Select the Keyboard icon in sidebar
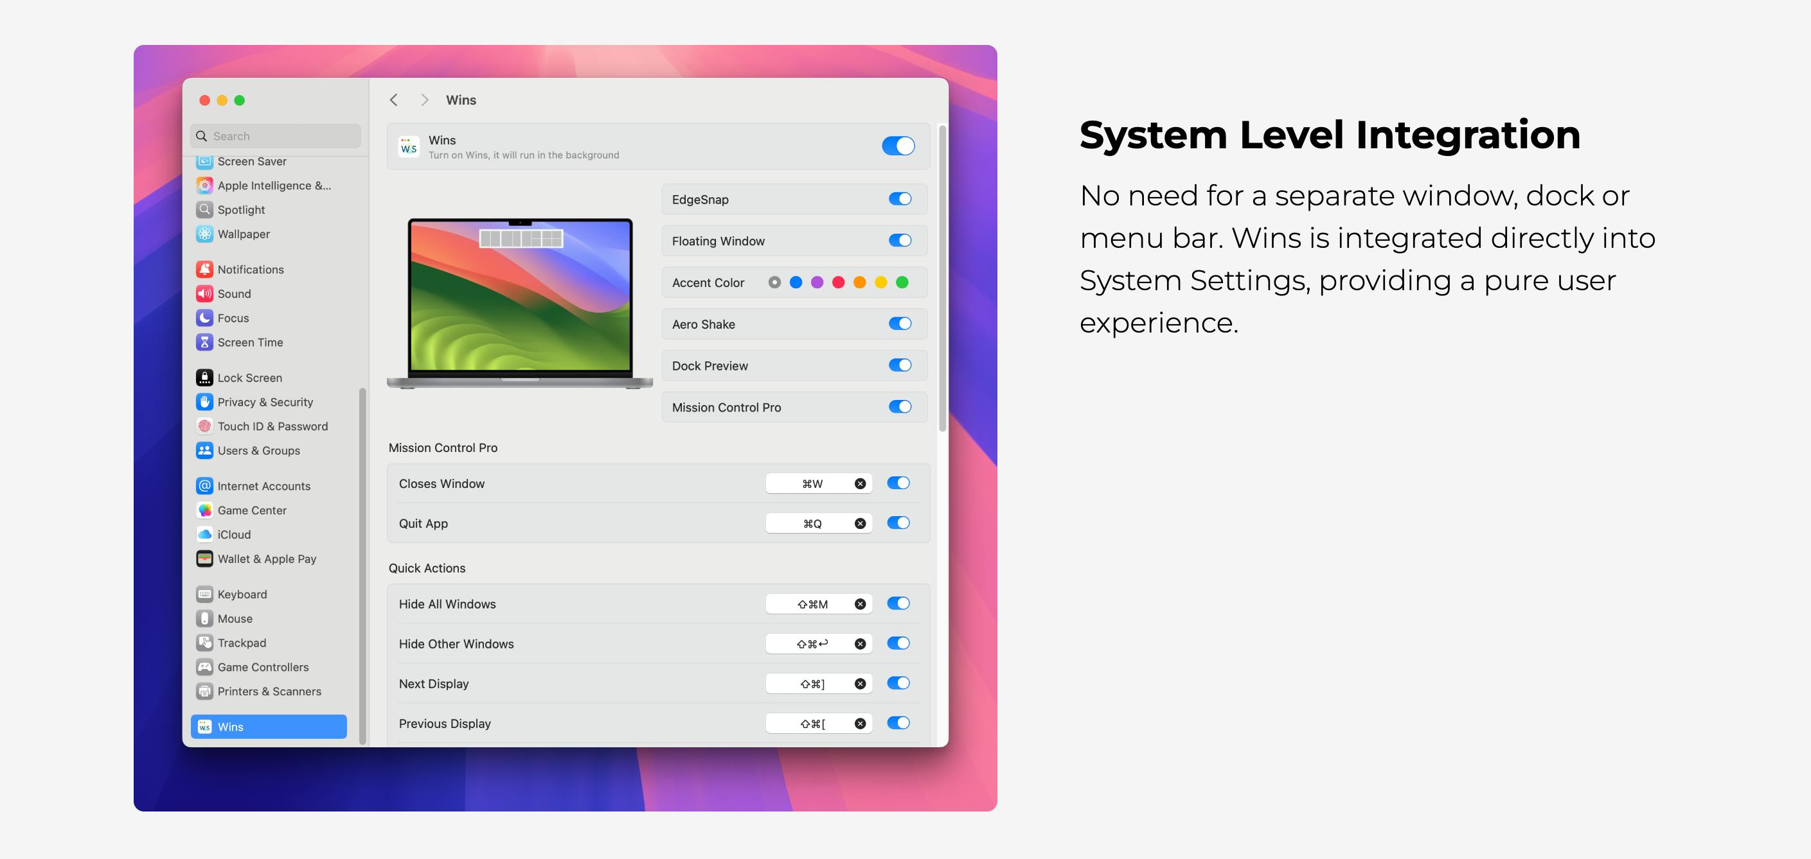The image size is (1811, 859). click(x=204, y=593)
